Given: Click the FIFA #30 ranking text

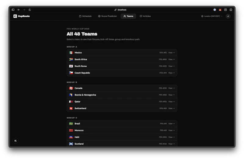Looking at the screenshot, I should point(163,88).
